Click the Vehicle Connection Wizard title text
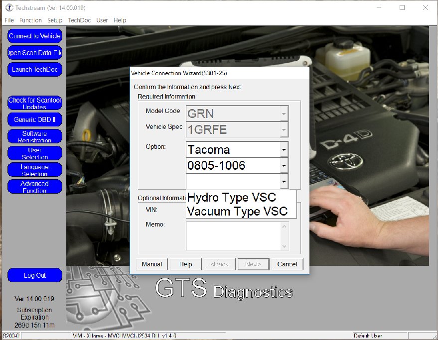The width and height of the screenshot is (438, 340). (179, 73)
